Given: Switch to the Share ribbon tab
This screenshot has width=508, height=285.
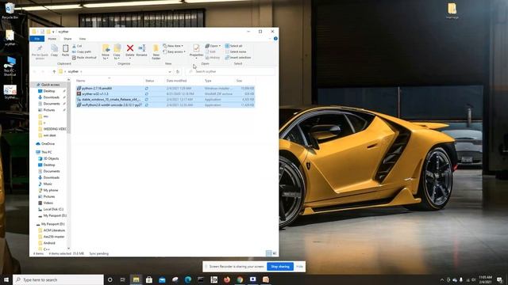Looking at the screenshot, I should [x=67, y=39].
